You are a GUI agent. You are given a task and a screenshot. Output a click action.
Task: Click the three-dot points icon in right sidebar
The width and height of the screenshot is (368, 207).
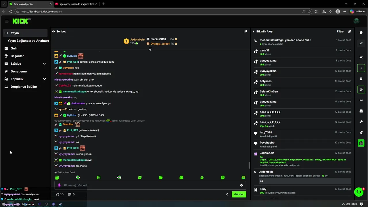(x=361, y=133)
